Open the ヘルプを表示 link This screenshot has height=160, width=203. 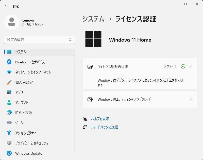tap(100, 119)
